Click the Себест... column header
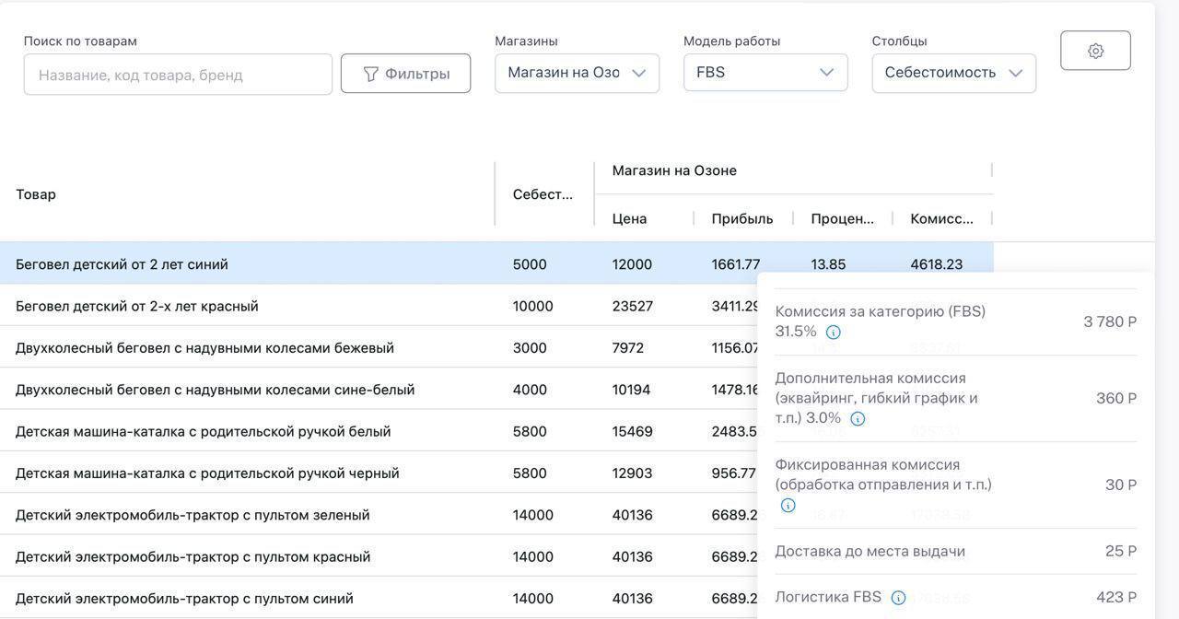The height and width of the screenshot is (619, 1179). click(543, 194)
